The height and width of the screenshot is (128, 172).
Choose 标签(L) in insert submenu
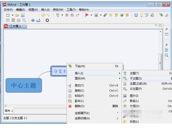(x=147, y=121)
